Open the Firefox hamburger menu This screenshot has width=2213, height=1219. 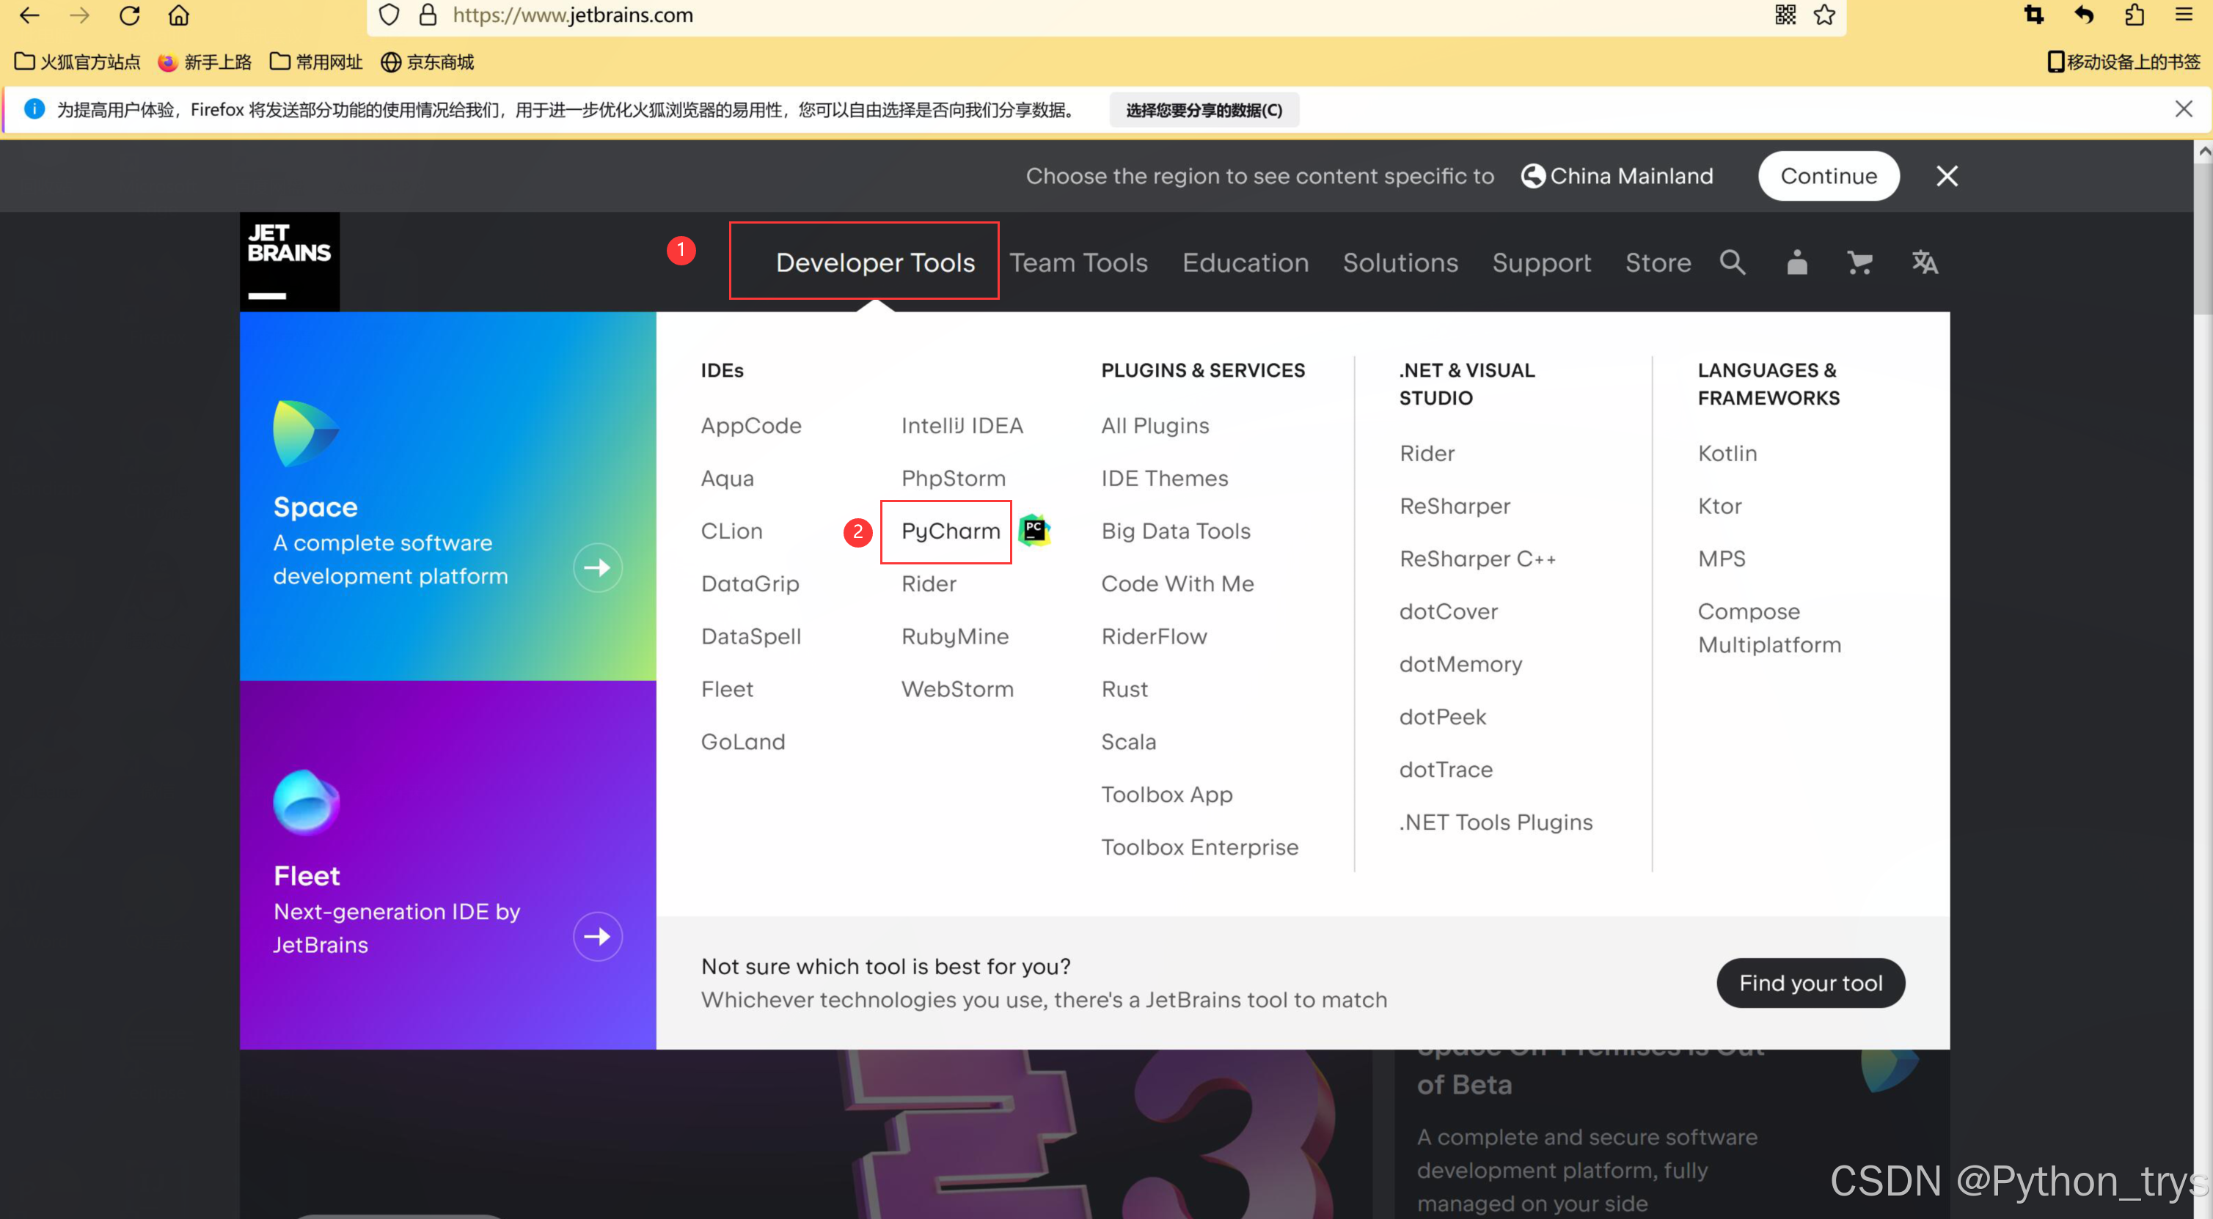point(2183,15)
